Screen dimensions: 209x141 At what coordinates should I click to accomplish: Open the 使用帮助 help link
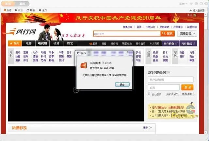click(164, 27)
